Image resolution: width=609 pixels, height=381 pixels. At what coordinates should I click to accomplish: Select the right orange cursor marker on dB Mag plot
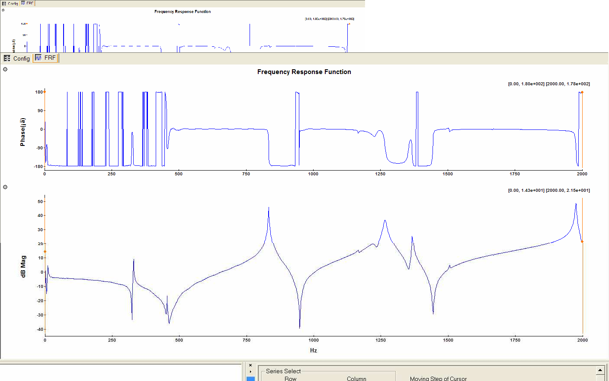click(582, 242)
